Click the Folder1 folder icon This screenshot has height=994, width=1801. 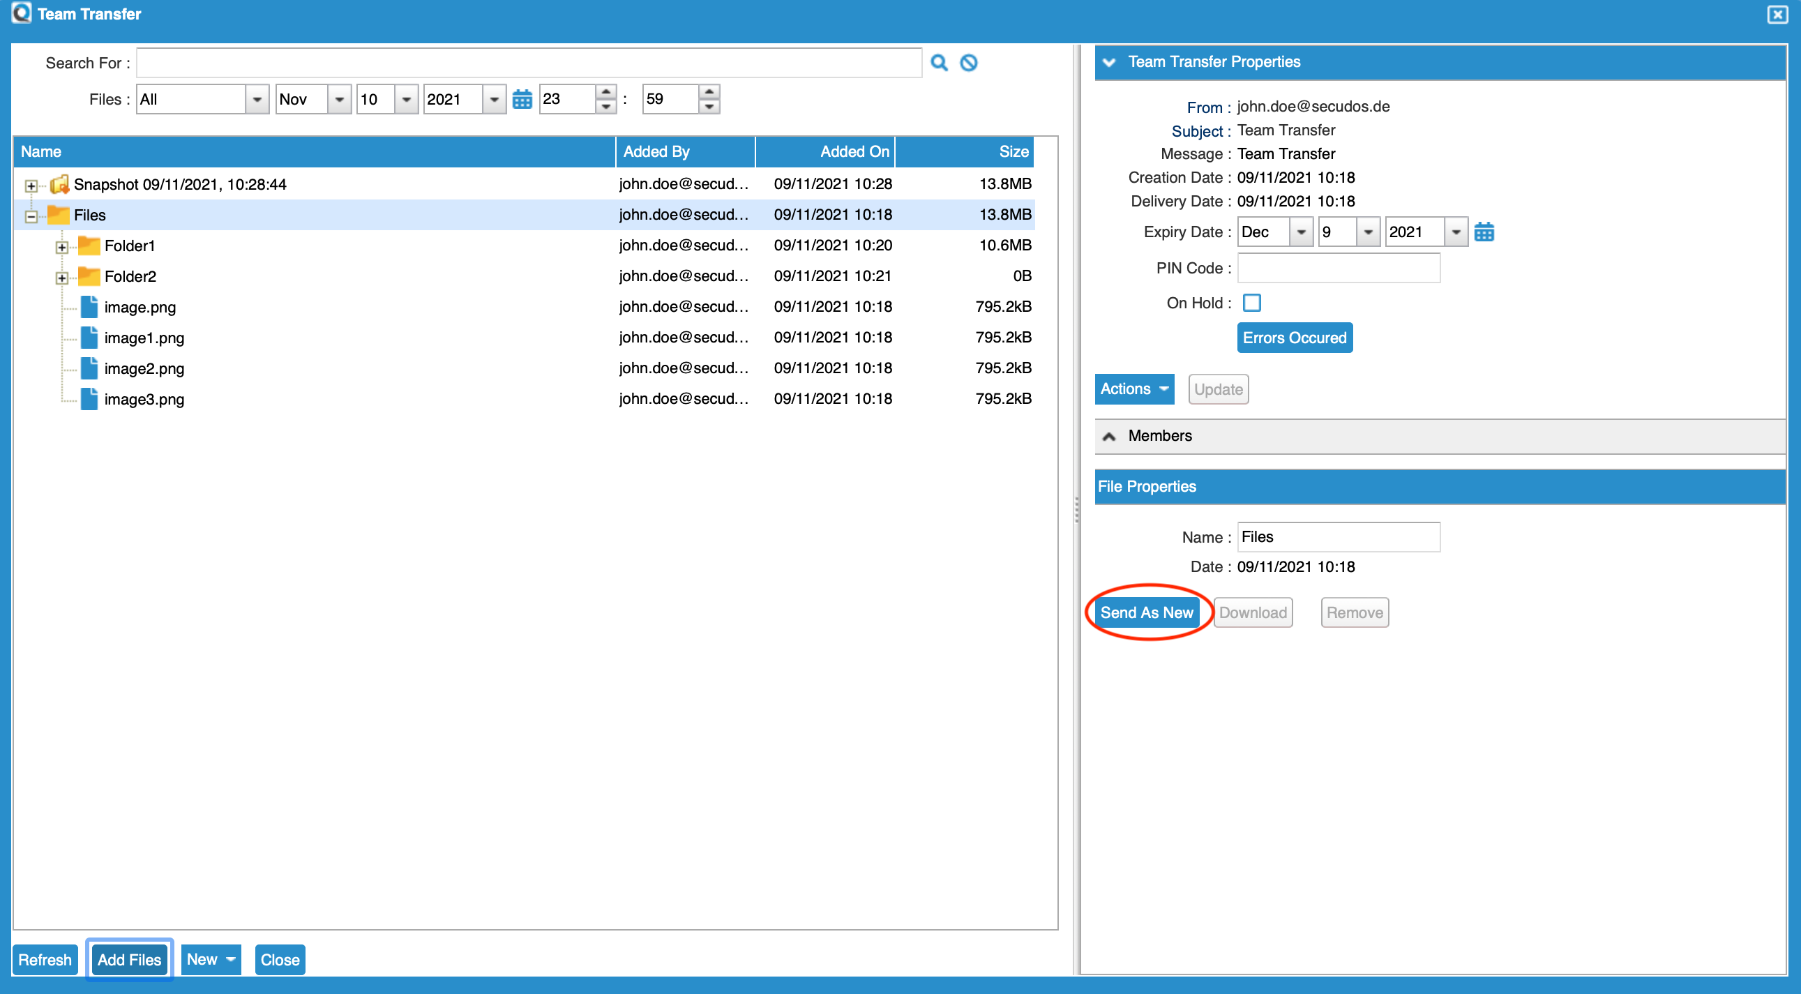tap(89, 246)
